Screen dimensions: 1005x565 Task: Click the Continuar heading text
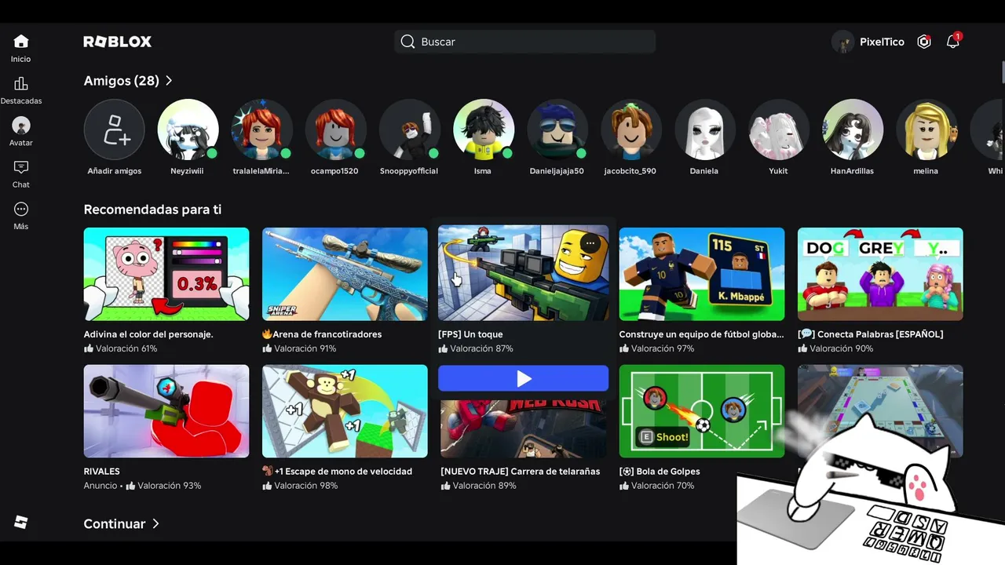115,523
